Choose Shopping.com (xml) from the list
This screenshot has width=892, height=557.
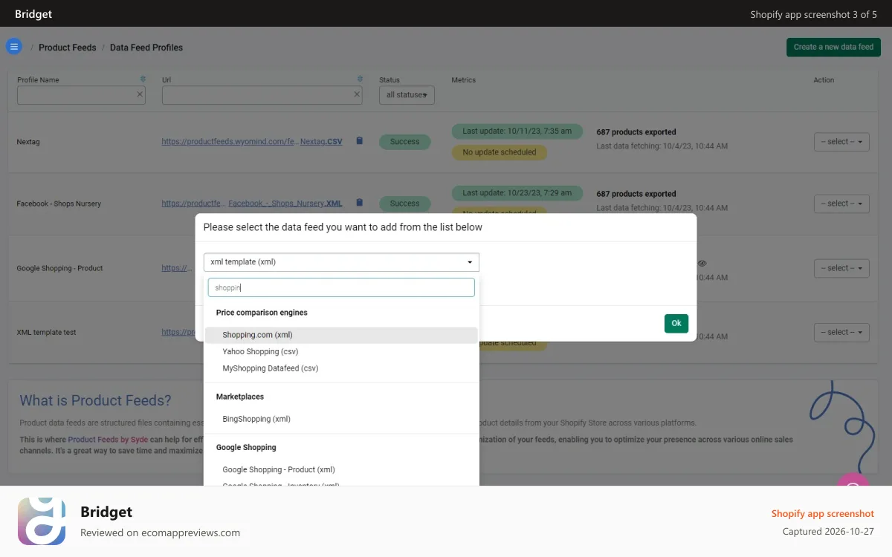tap(341, 335)
